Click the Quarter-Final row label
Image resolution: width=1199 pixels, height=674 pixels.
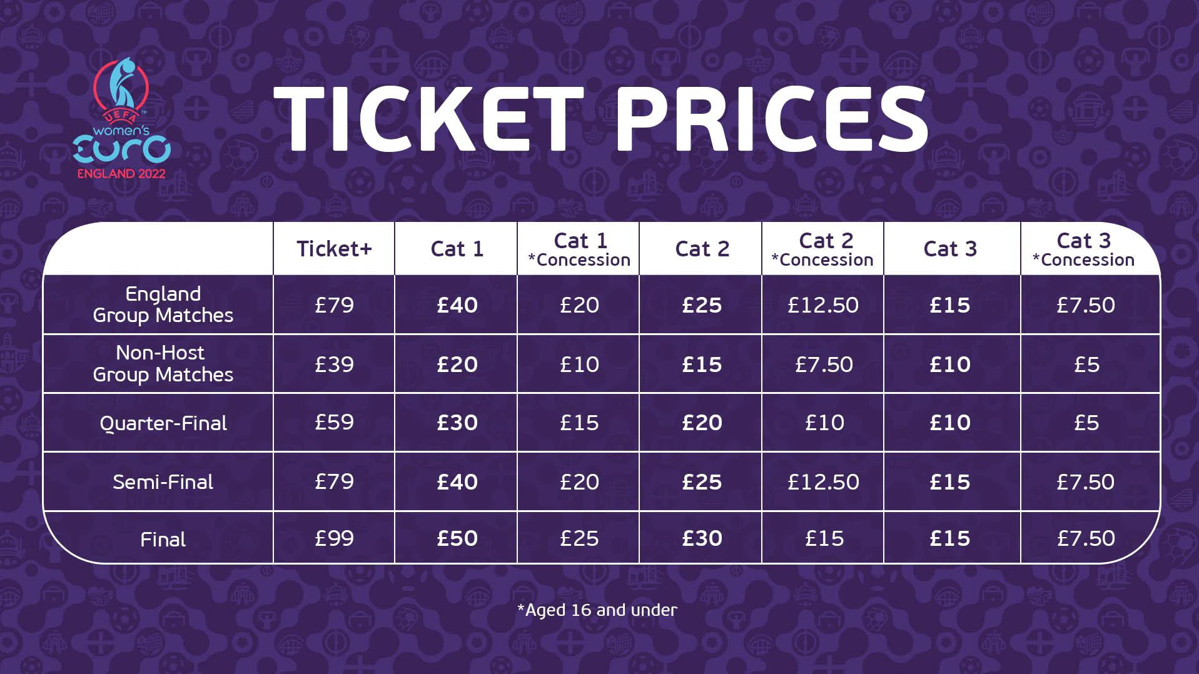(163, 423)
